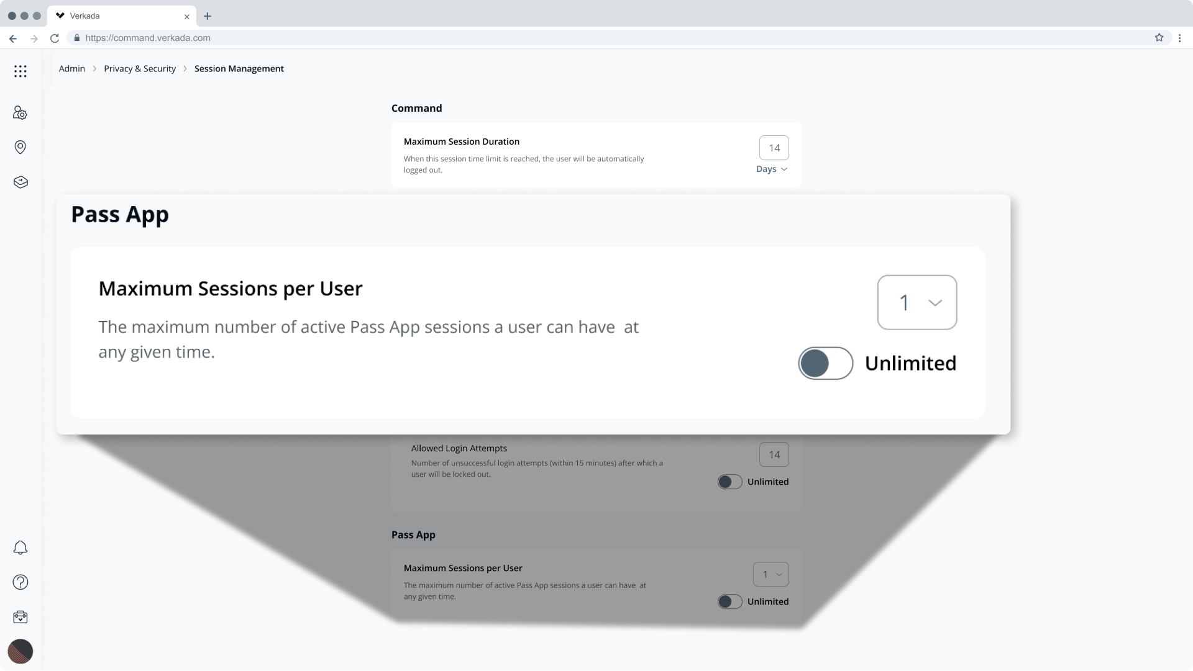The height and width of the screenshot is (671, 1193).
Task: Expand the Maximum Sessions dropdown
Action: pyautogui.click(x=917, y=303)
